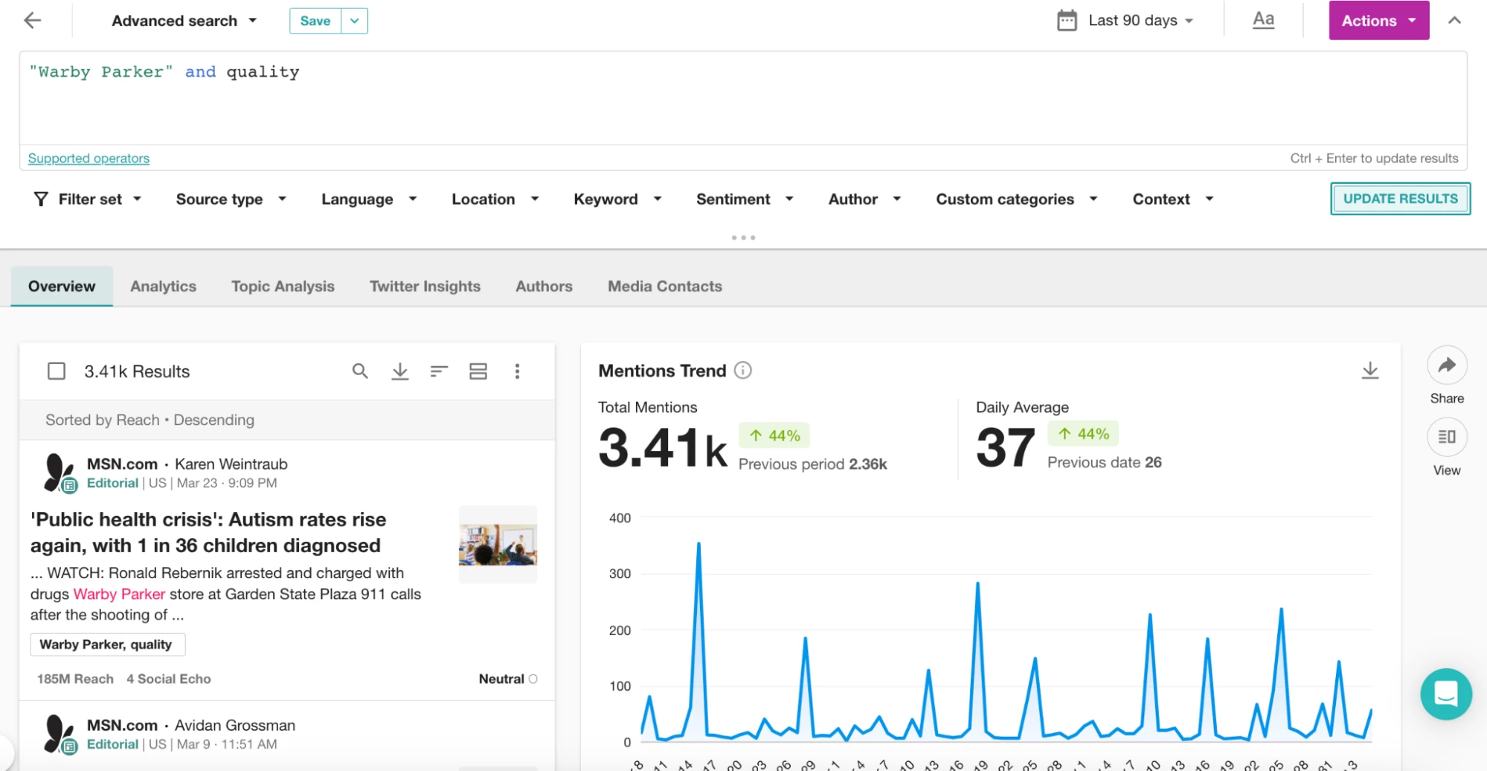Screen dimensions: 1487x771
Task: Toggle Neutral sentiment indicator on first article
Action: (533, 679)
